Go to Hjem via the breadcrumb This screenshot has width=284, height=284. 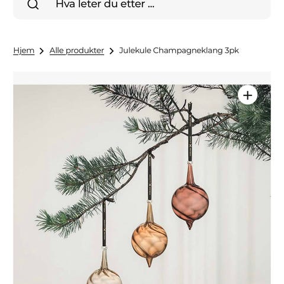click(x=24, y=51)
